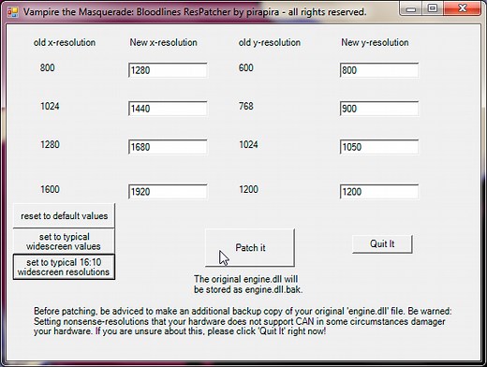The width and height of the screenshot is (487, 367).
Task: Click the old x-resolution value 800
Action: (x=47, y=67)
